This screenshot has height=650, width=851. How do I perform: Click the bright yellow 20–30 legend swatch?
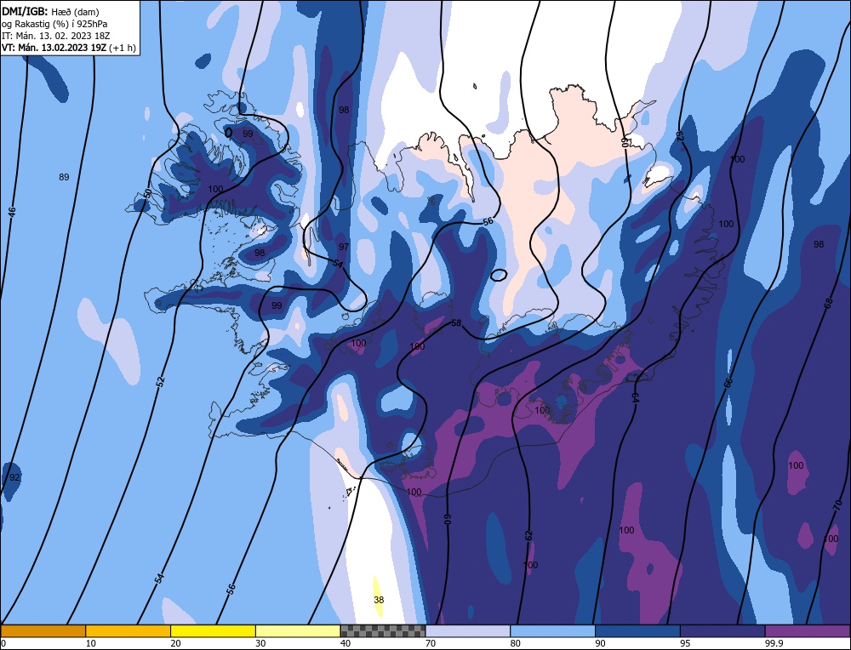coord(213,630)
